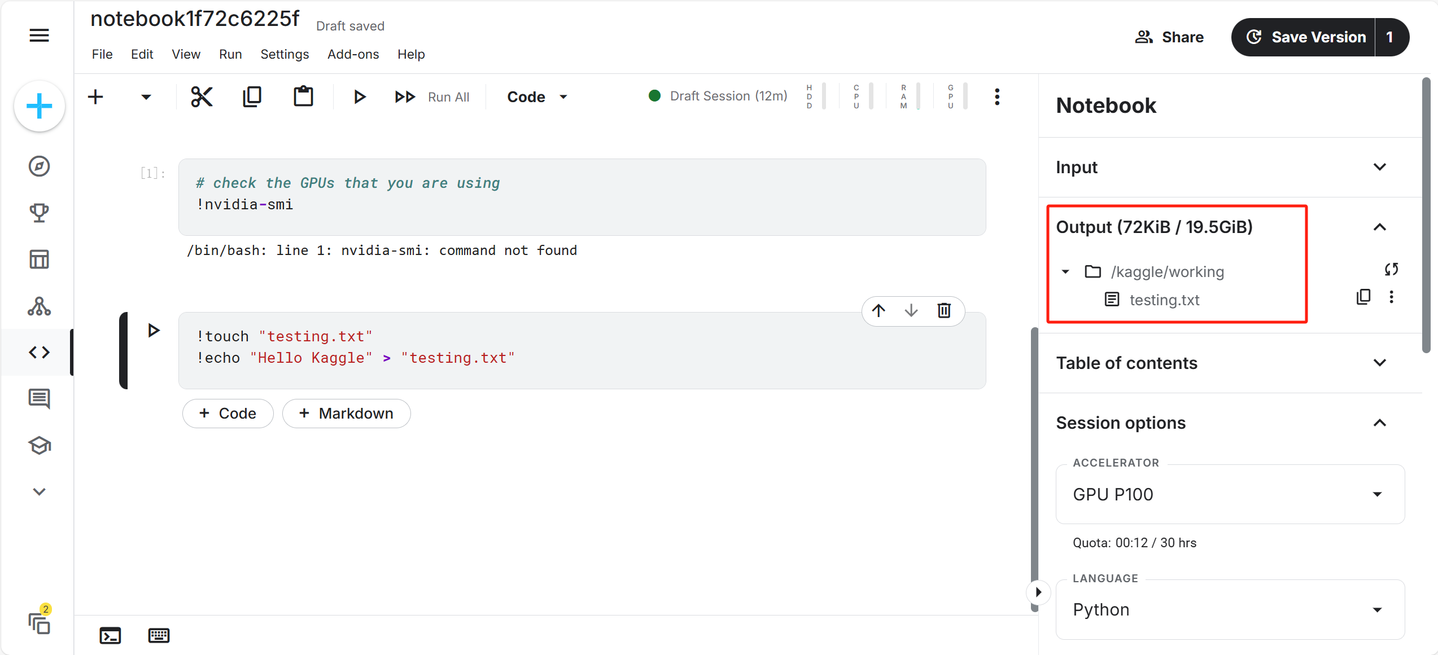Open the Settings menu
1438x655 pixels.
285,54
